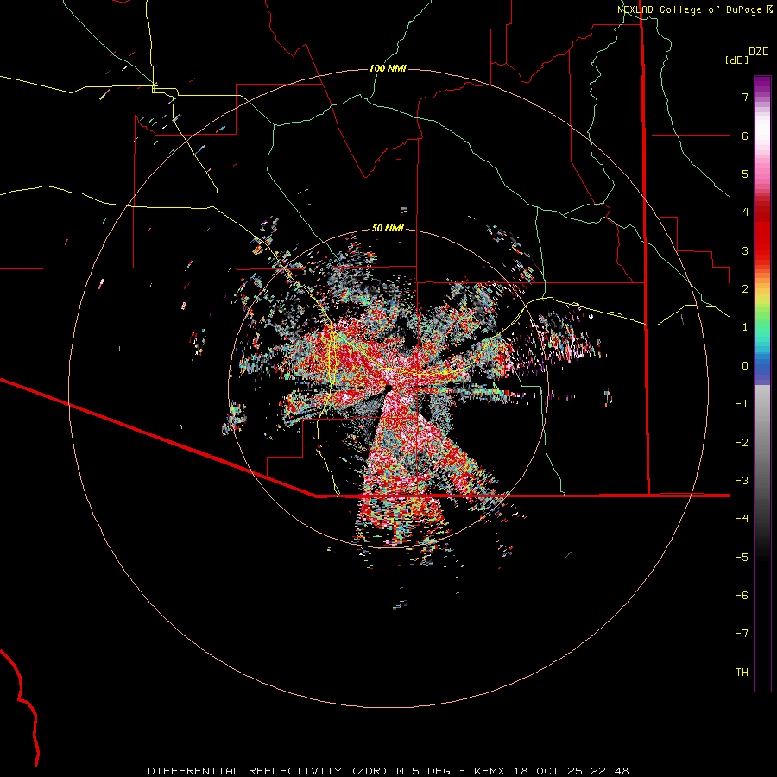
Task: Click the -6 value on color scale
Action: click(742, 596)
